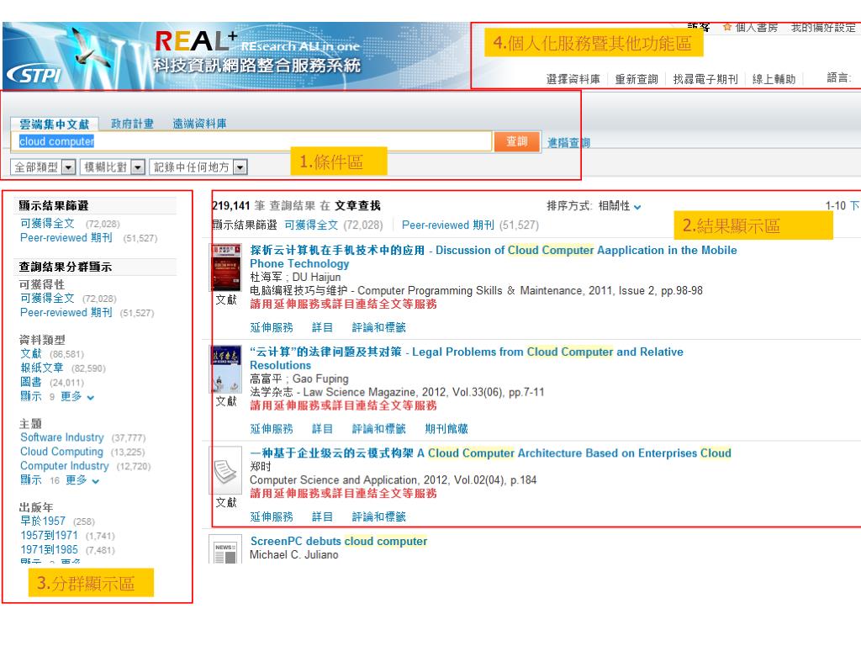The width and height of the screenshot is (861, 646).
Task: Expand 更多 under 資料類型
Action: click(77, 397)
